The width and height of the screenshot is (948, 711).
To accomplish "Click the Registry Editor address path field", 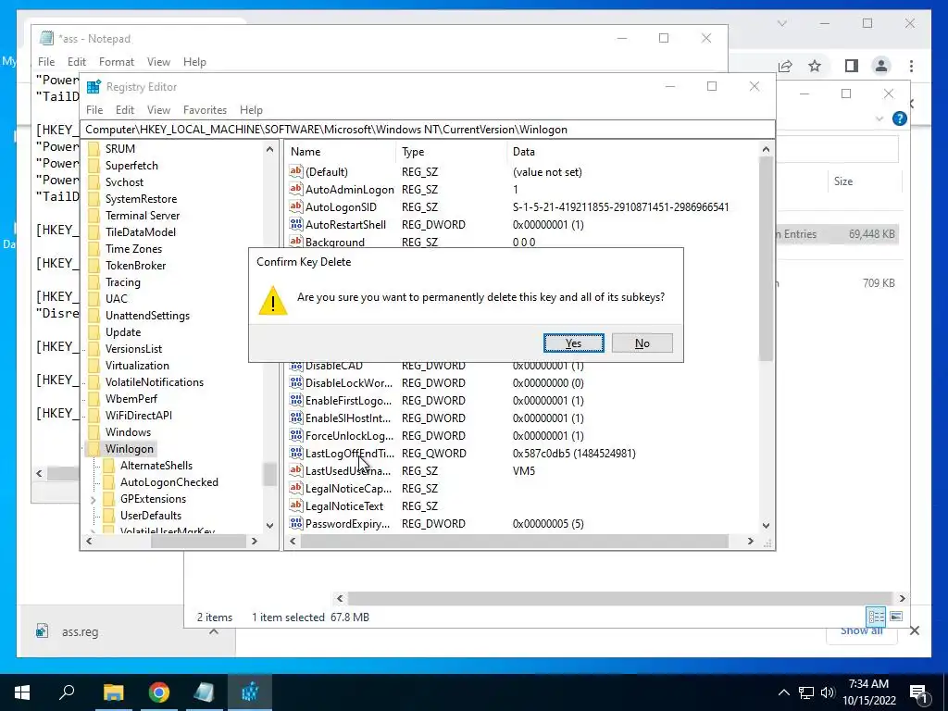I will click(427, 130).
